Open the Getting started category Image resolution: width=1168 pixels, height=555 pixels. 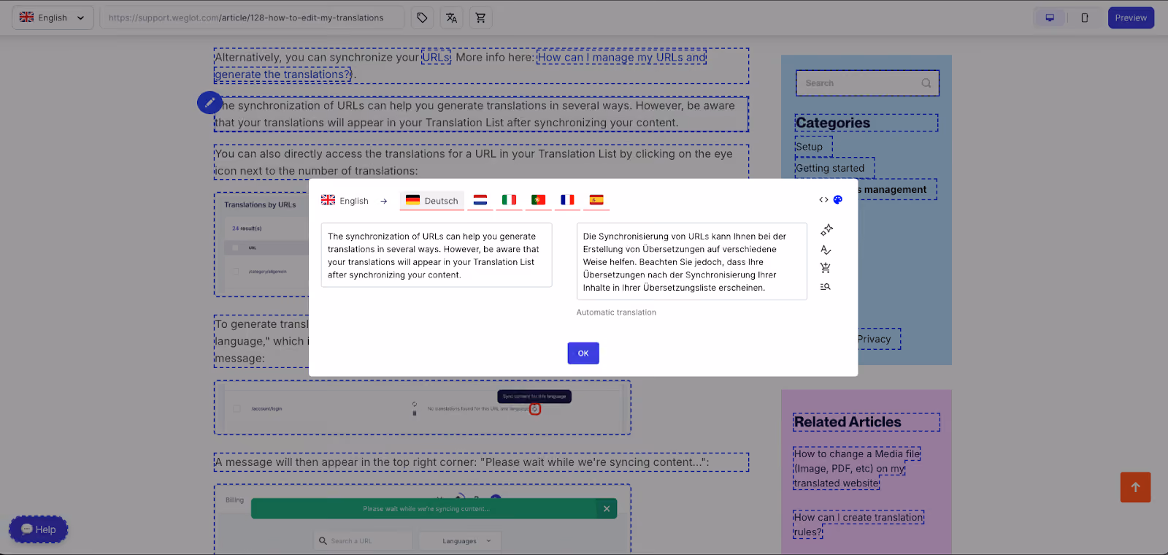830,168
